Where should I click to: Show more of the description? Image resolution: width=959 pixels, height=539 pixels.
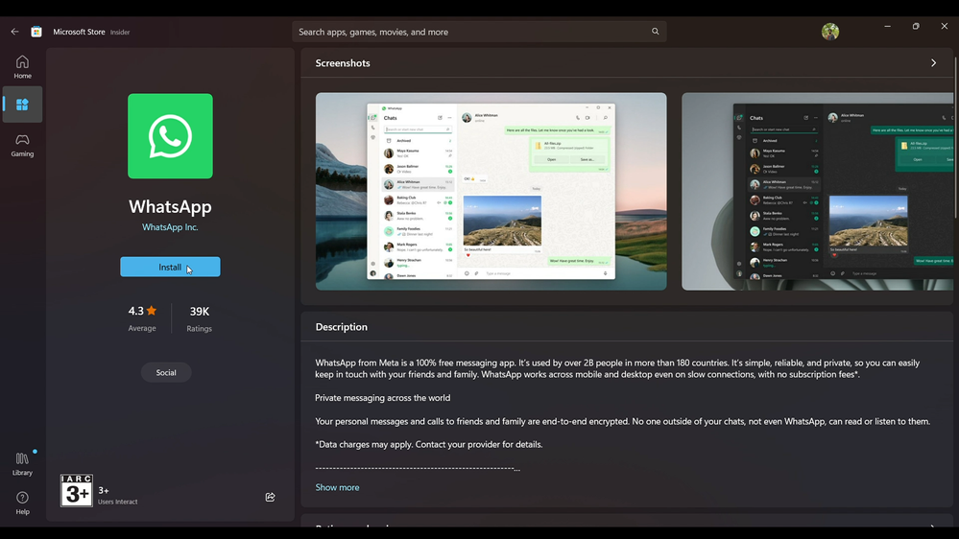(x=337, y=487)
